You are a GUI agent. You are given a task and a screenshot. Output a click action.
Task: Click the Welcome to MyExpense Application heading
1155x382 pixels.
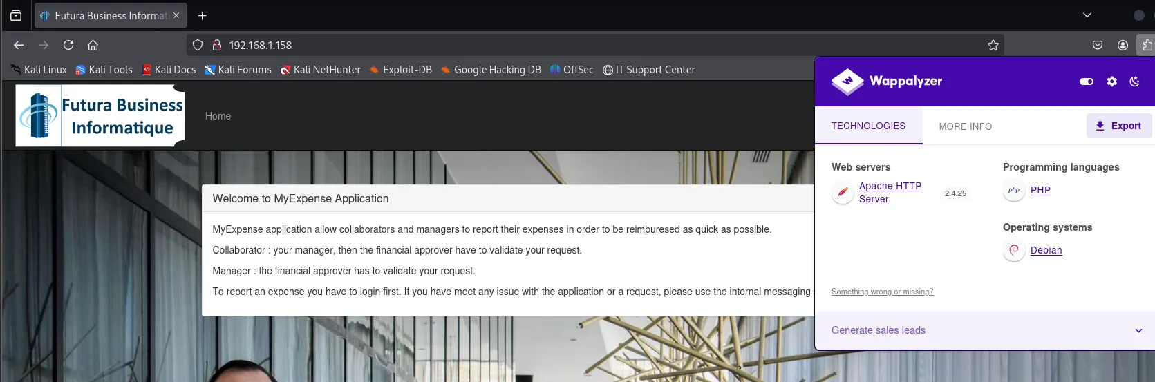click(301, 198)
